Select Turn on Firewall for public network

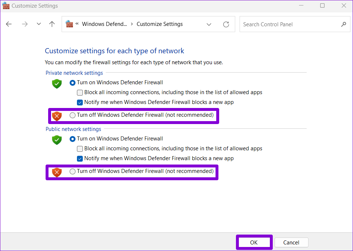click(x=72, y=139)
